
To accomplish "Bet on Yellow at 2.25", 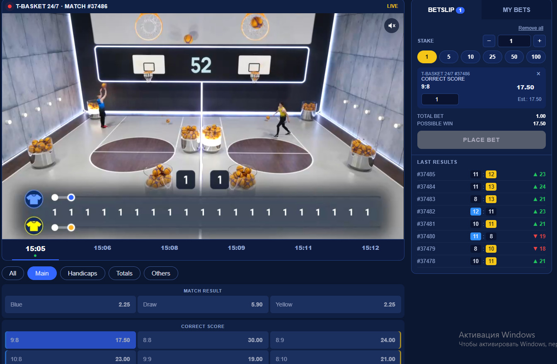I will coord(336,304).
